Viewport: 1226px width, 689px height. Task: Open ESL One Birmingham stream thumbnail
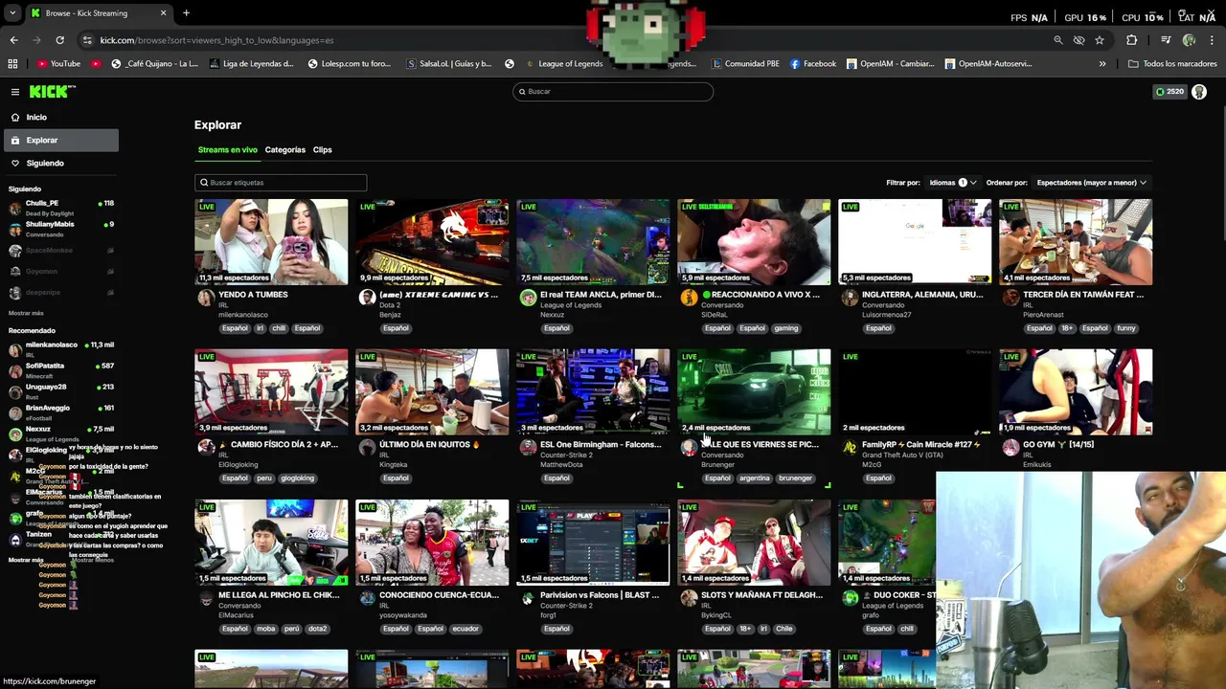click(593, 392)
